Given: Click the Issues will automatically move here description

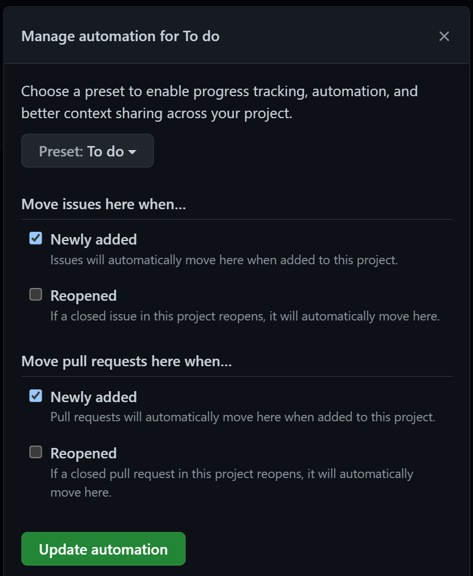Looking at the screenshot, I should click(224, 260).
